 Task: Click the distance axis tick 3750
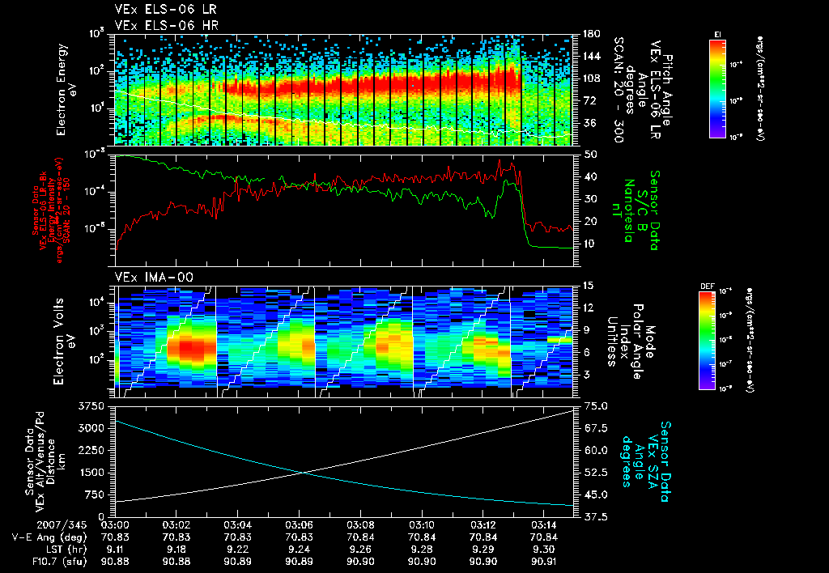tap(91, 406)
